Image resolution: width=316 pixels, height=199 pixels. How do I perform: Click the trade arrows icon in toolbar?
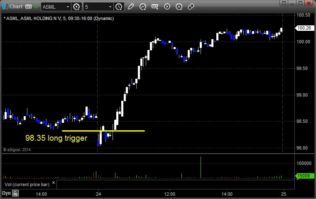click(191, 7)
